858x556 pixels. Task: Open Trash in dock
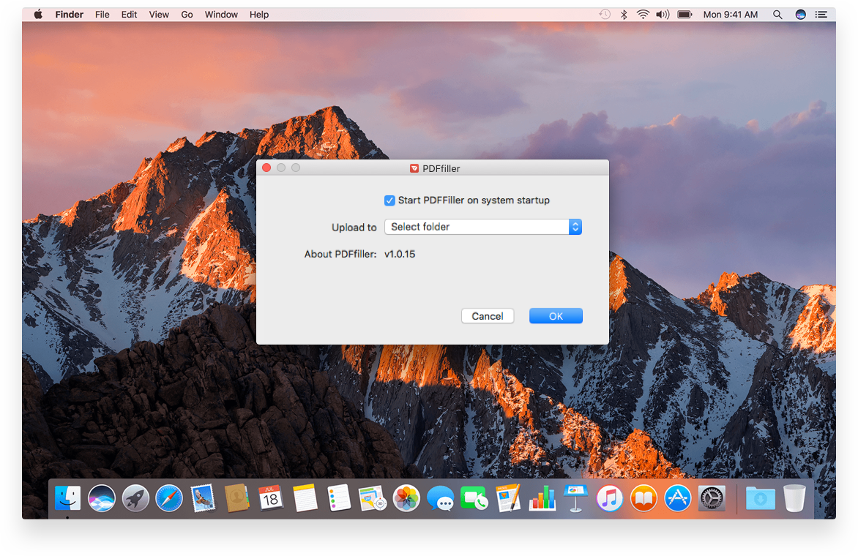[x=794, y=498]
